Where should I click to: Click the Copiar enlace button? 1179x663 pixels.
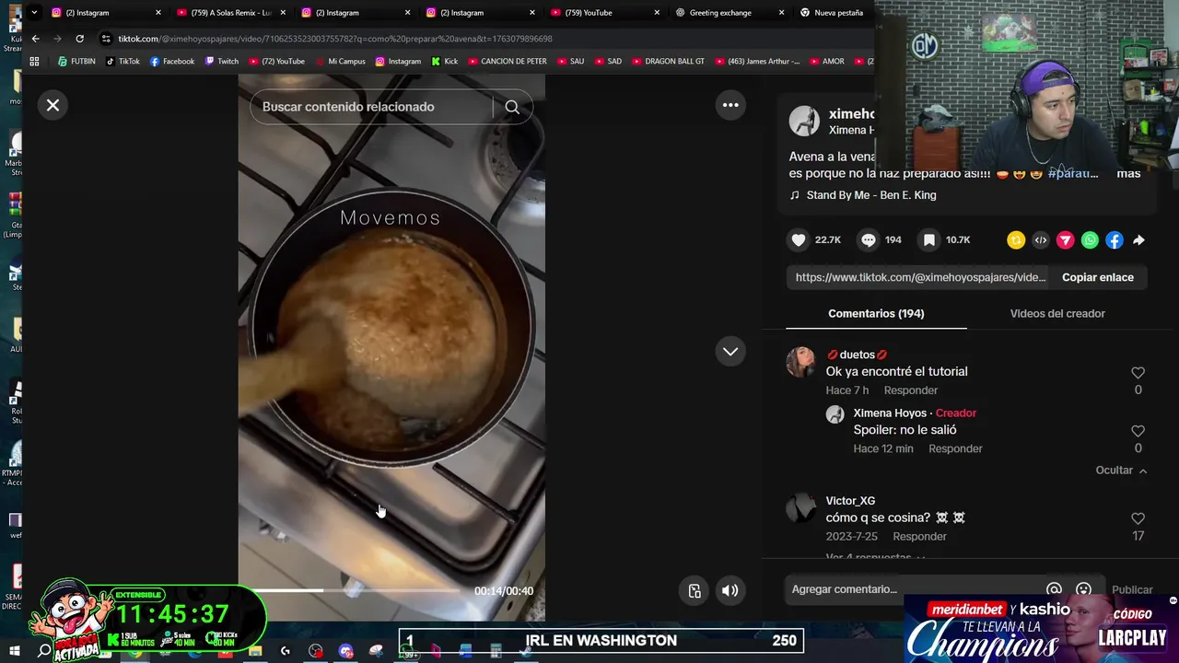tap(1098, 277)
